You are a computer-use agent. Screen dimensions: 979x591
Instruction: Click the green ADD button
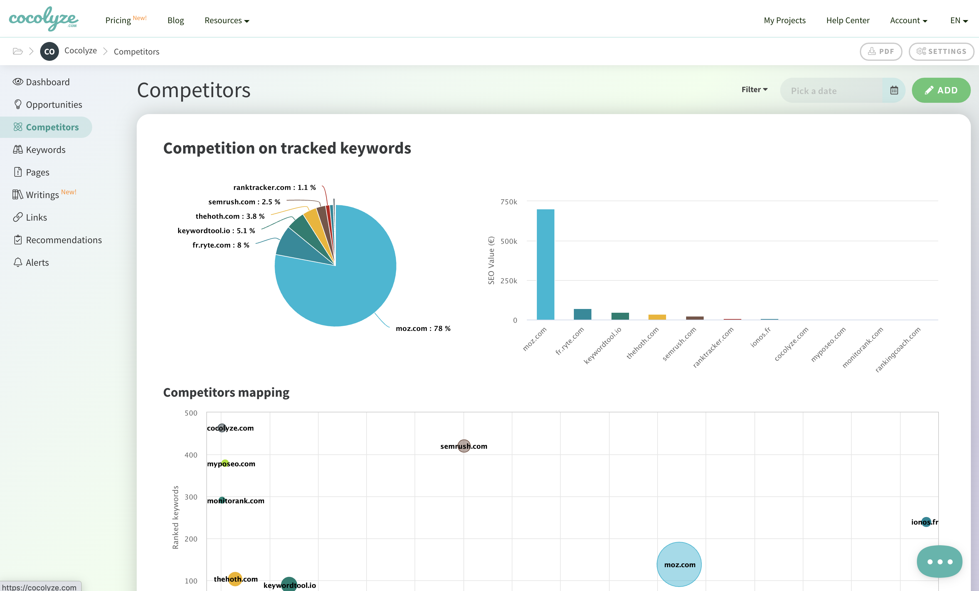[940, 90]
